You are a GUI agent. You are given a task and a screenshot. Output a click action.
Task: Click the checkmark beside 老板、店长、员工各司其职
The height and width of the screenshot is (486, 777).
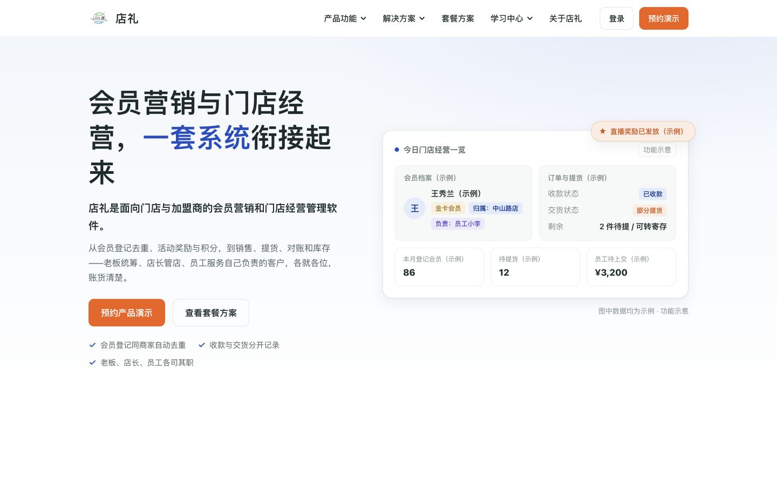[92, 362]
